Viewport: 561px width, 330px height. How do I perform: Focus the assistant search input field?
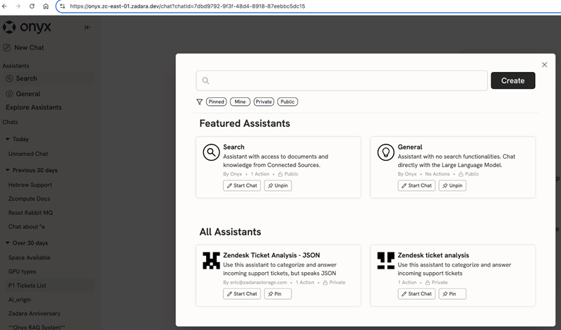pos(342,81)
